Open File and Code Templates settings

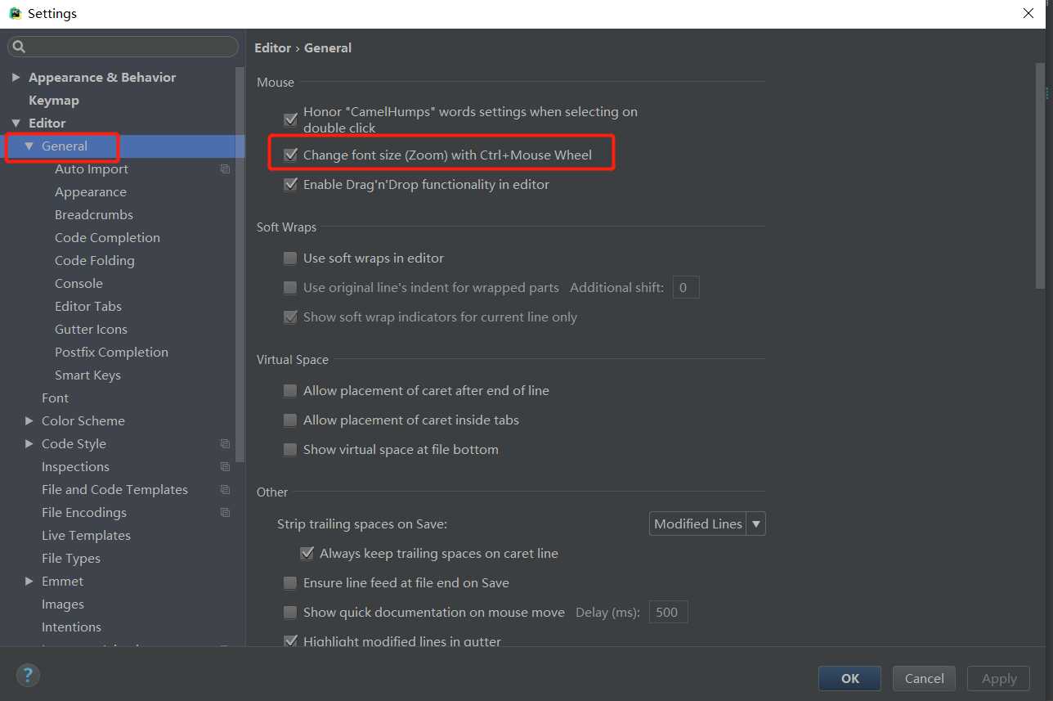(x=114, y=490)
